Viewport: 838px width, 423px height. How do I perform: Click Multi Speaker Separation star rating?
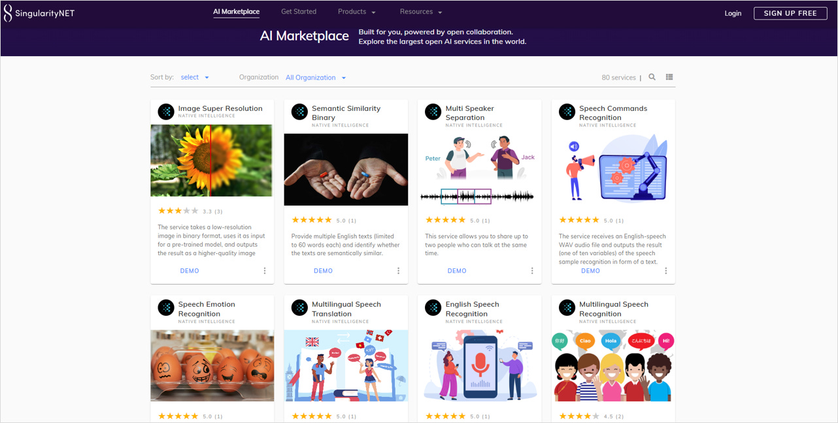(446, 220)
